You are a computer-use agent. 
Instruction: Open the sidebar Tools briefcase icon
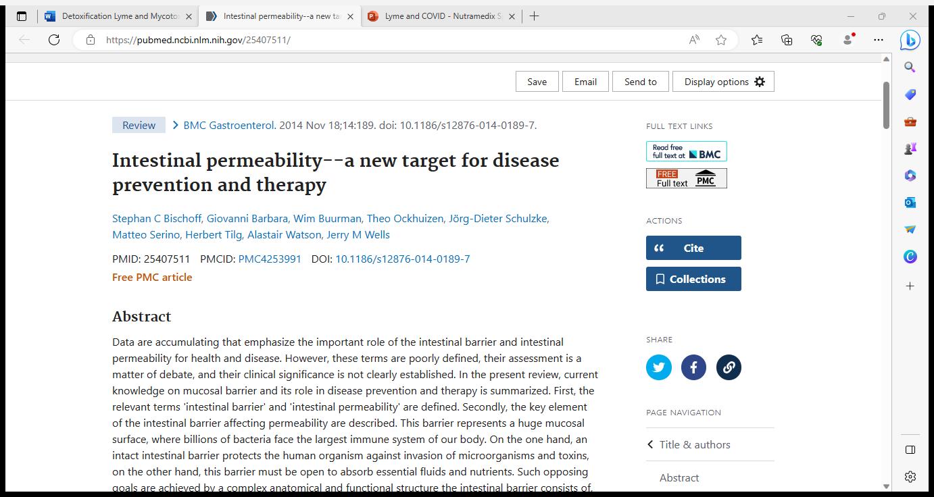point(910,122)
